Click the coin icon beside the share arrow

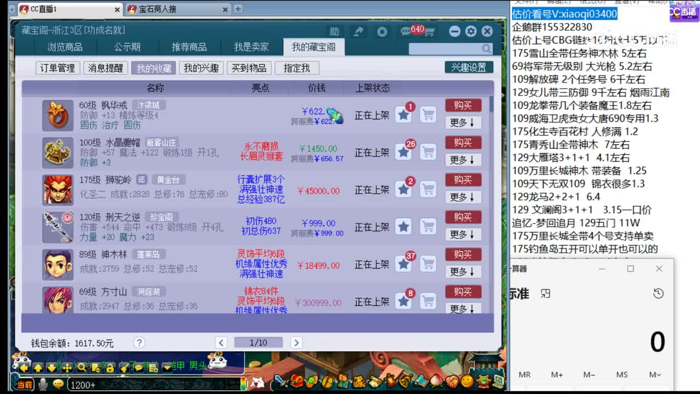click(x=382, y=31)
